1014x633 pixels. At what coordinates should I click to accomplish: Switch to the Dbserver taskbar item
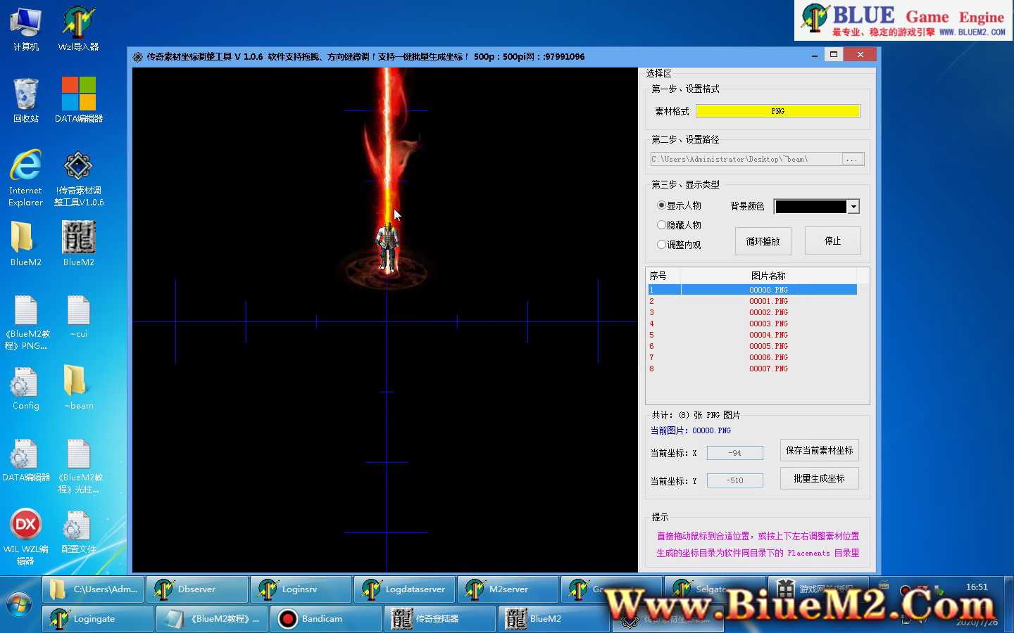197,589
